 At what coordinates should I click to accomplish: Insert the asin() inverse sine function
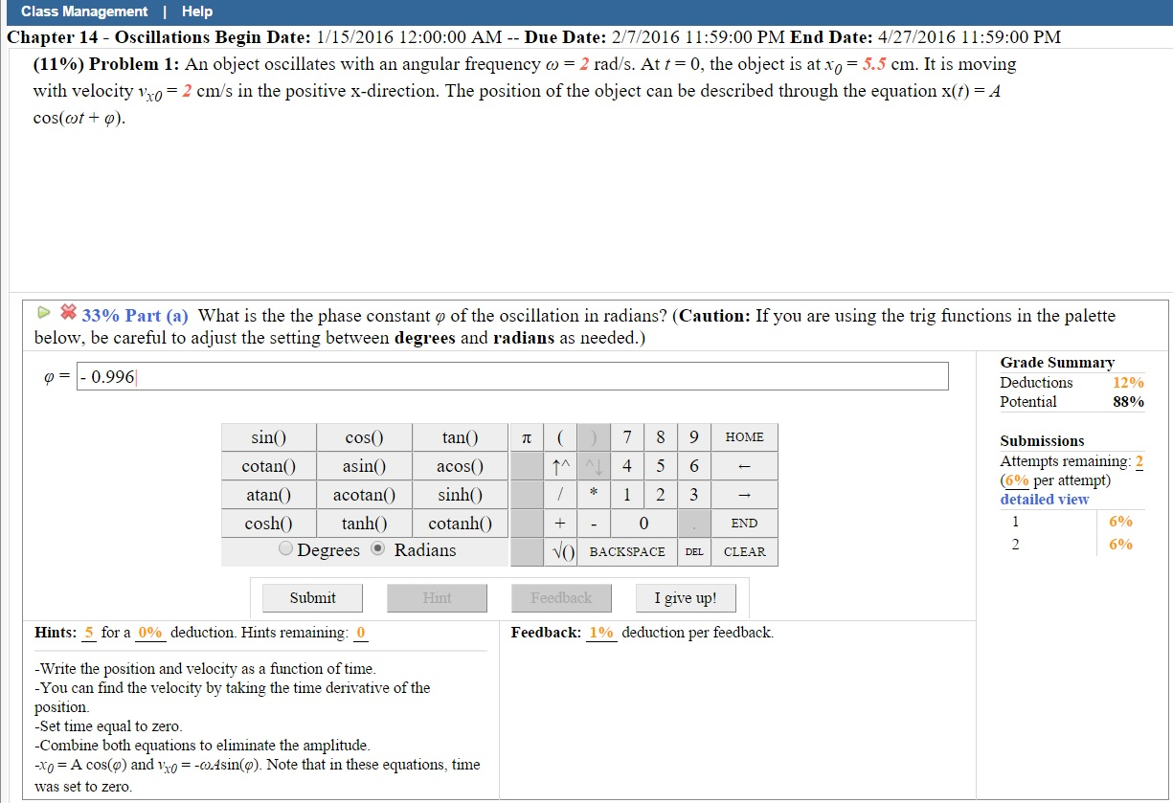point(364,465)
